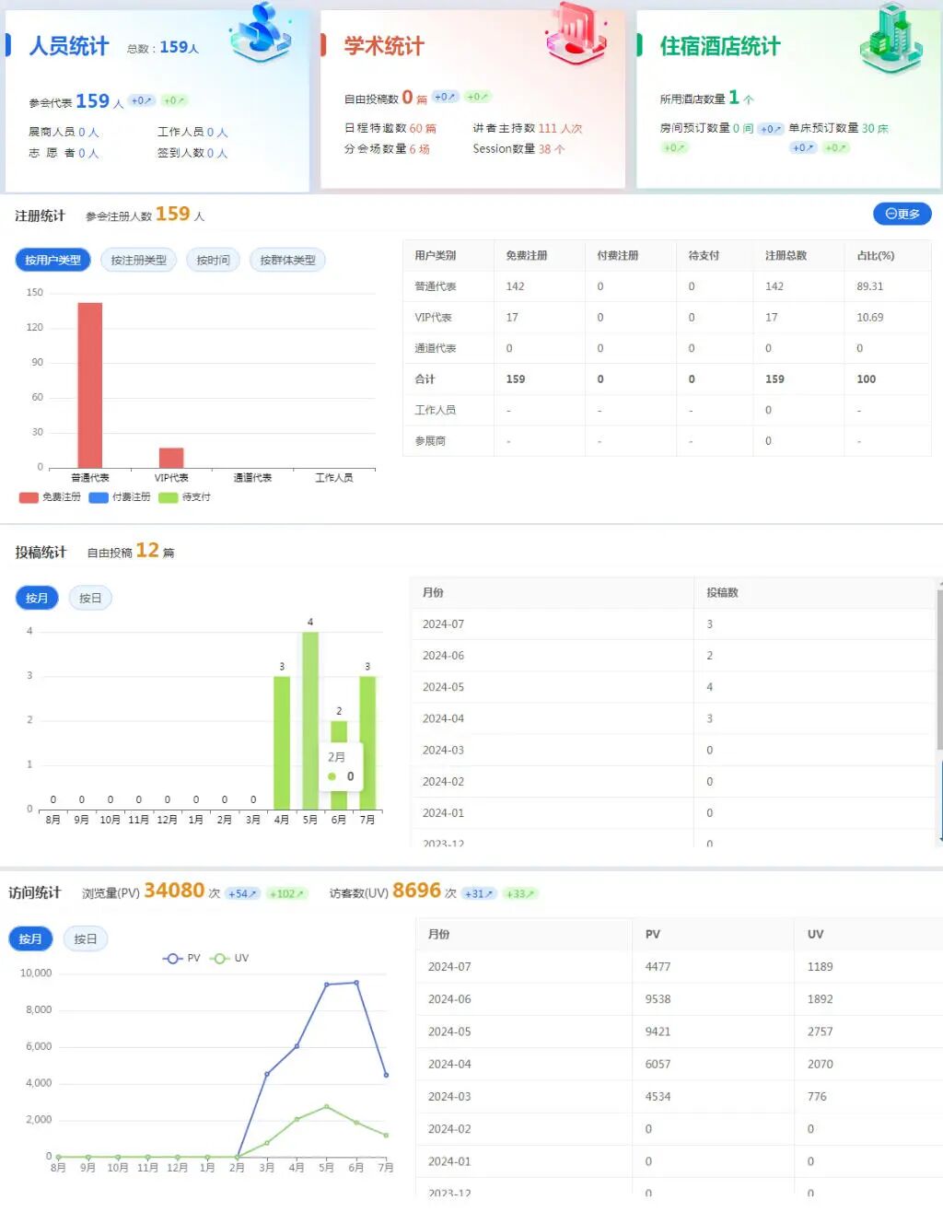Click the chart illustration icon in 学术统计 card
The width and height of the screenshot is (943, 1212).
576,34
